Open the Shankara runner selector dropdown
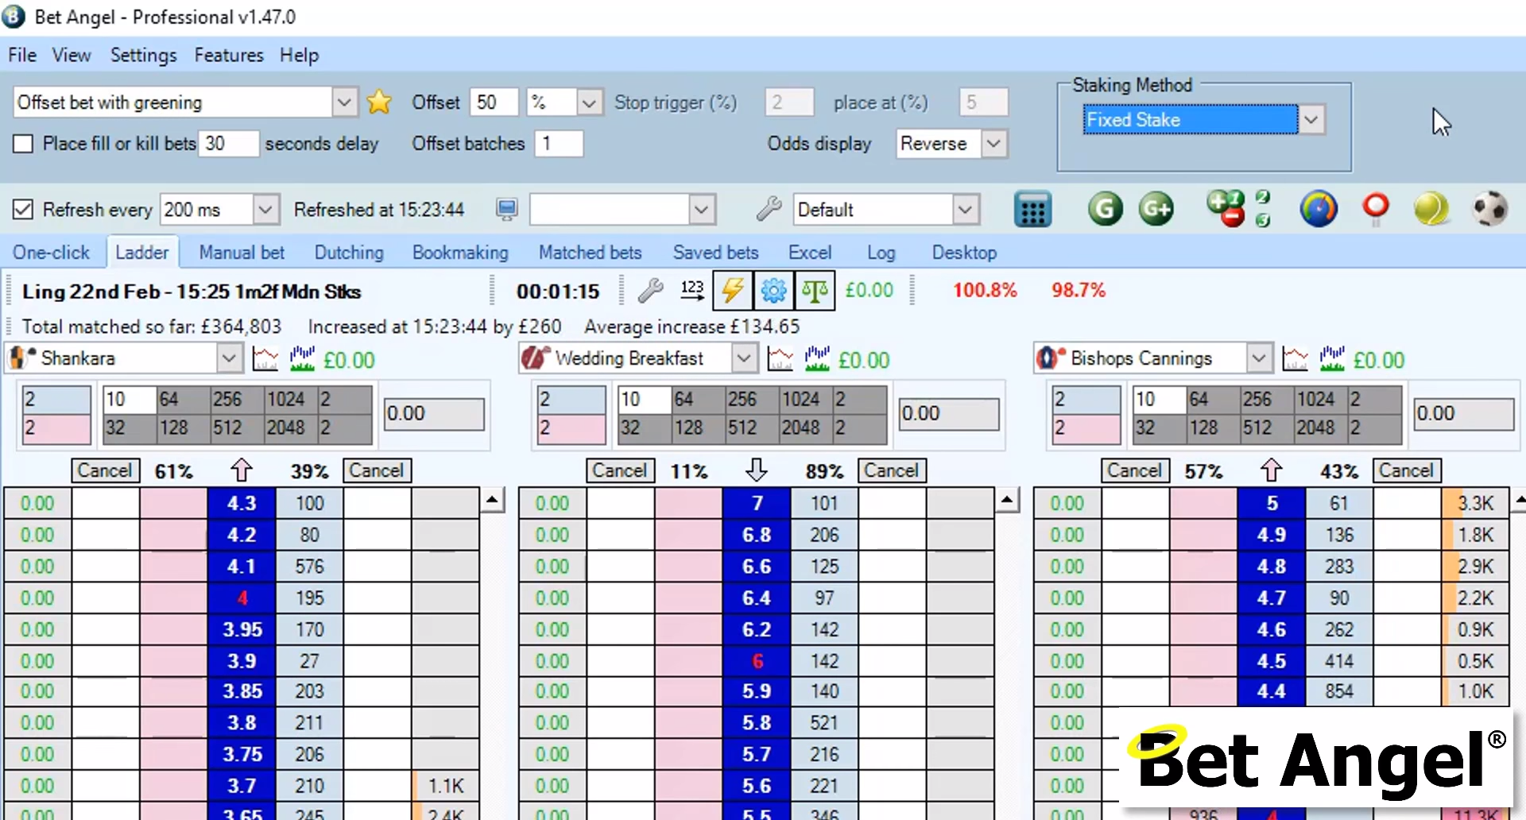This screenshot has width=1526, height=820. [x=229, y=358]
